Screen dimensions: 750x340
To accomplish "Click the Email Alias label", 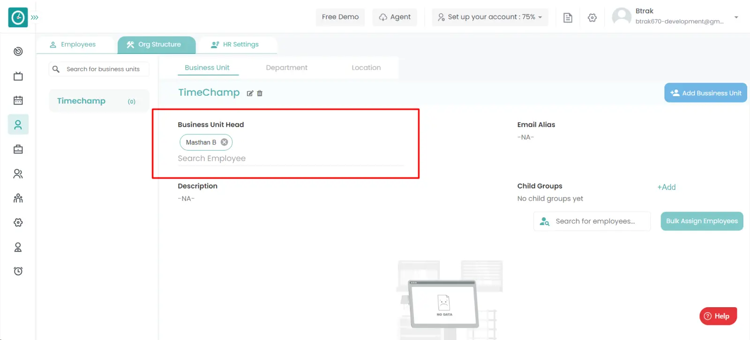I will click(536, 125).
